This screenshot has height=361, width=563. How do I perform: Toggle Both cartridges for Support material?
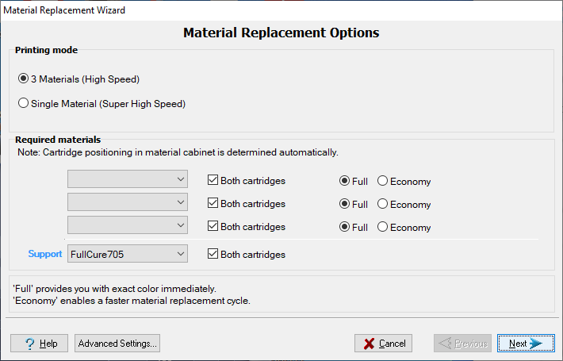[213, 255]
